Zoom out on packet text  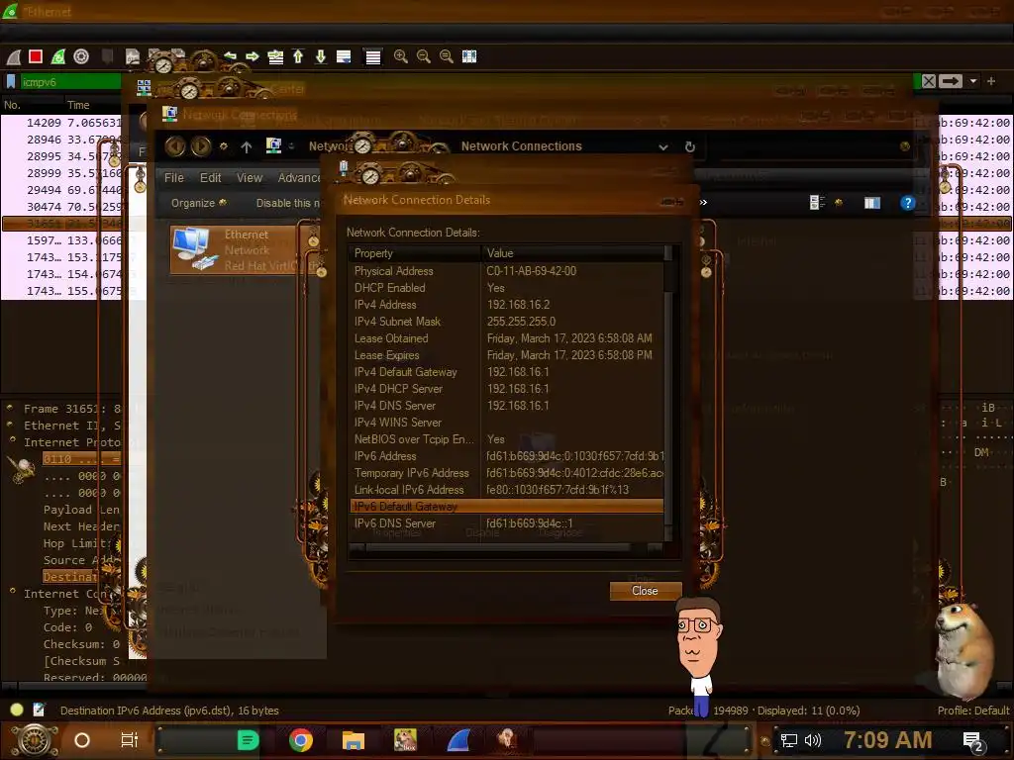tap(424, 56)
